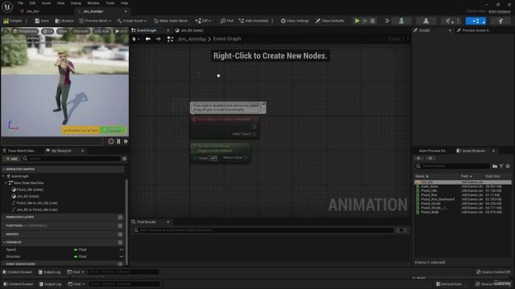Add new function plus icon

[120, 226]
